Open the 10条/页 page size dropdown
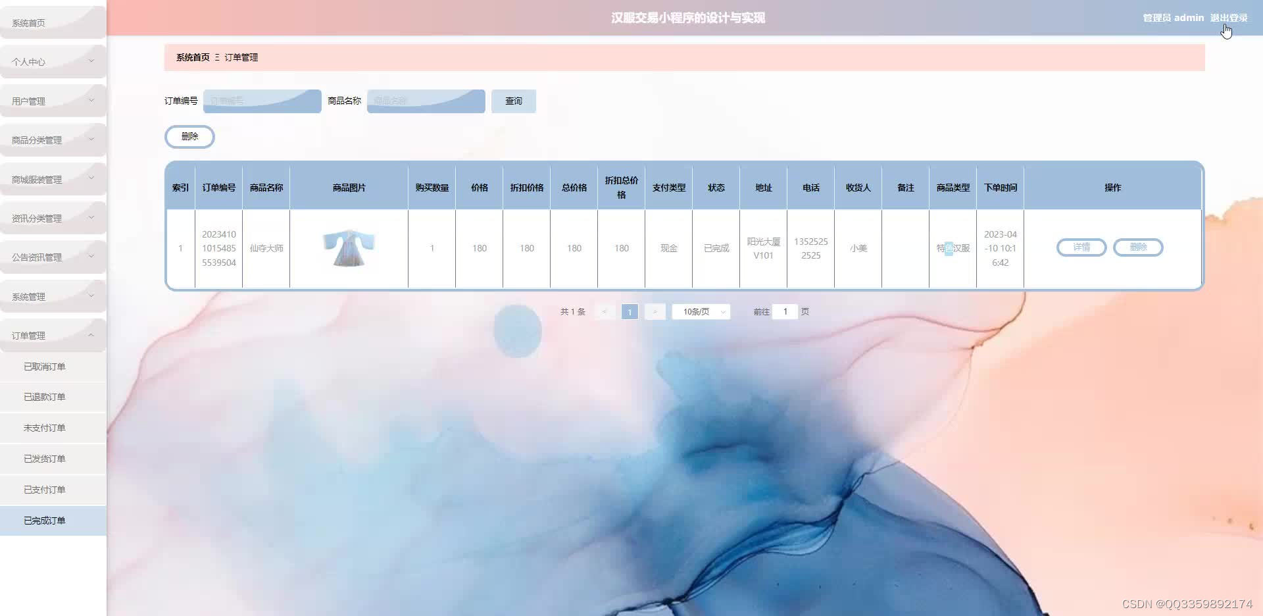 point(701,312)
